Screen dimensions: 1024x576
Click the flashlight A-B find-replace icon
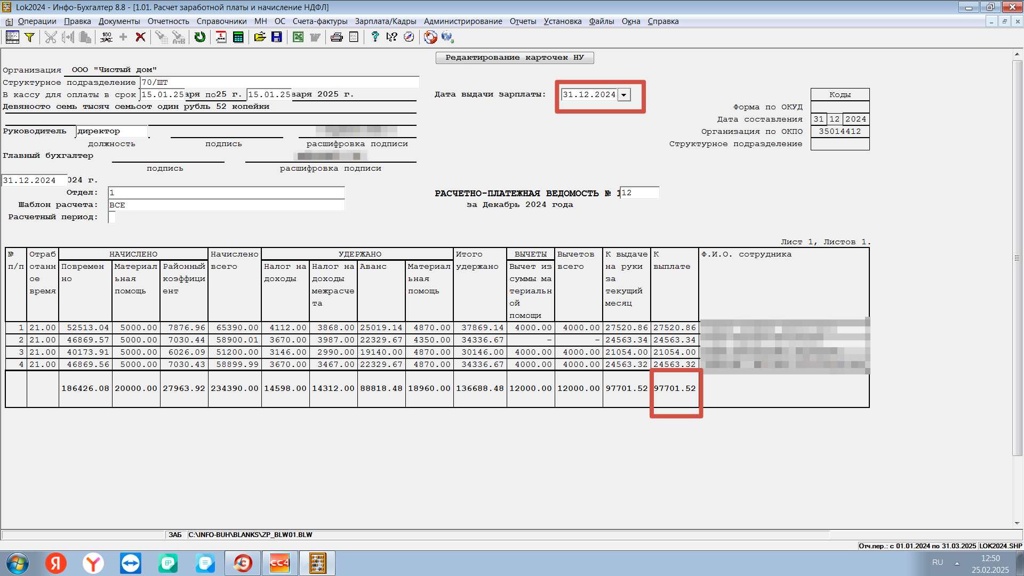179,37
